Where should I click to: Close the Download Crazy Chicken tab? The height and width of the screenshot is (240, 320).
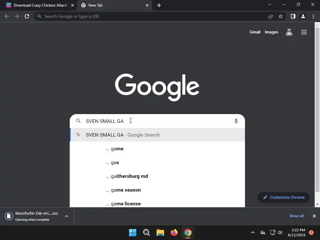[72, 5]
